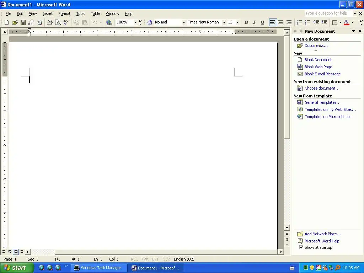Screen dimensions: 364x273
Task: Open the Style Normal dropdown
Action: point(184,22)
